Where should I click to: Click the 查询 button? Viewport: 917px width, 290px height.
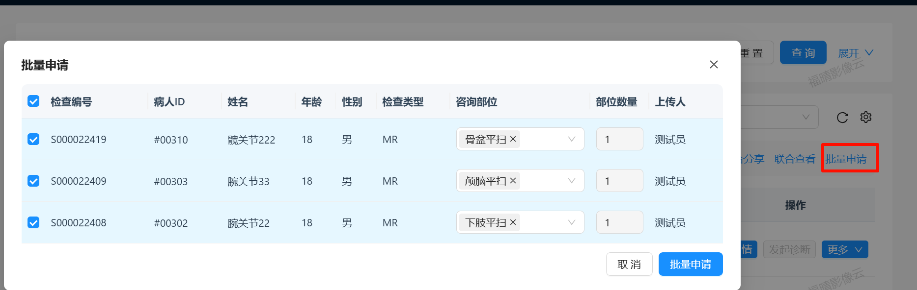point(803,53)
